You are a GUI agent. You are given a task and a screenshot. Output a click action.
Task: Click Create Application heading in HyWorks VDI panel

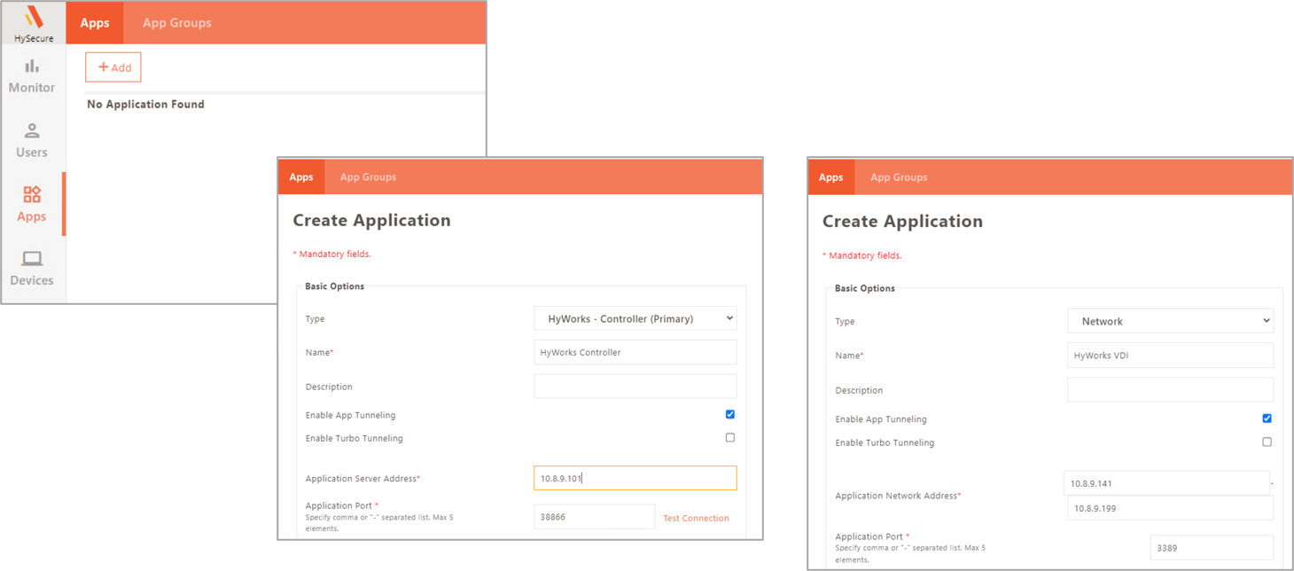[902, 221]
